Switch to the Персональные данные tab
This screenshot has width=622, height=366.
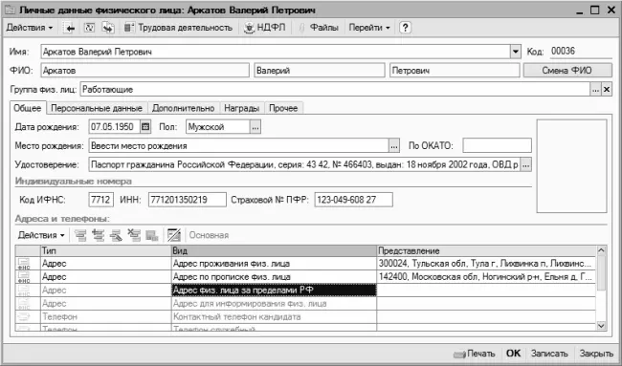pos(97,108)
